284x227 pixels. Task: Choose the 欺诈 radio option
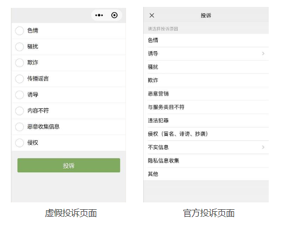coord(19,63)
